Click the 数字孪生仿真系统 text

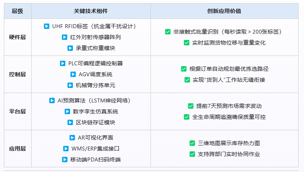point(95,111)
